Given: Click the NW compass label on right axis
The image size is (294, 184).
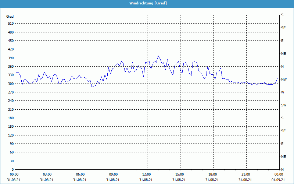Looking at the screenshot, I should coord(283,79).
